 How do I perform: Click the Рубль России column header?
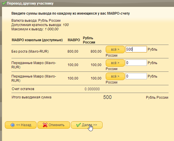tap(89, 40)
